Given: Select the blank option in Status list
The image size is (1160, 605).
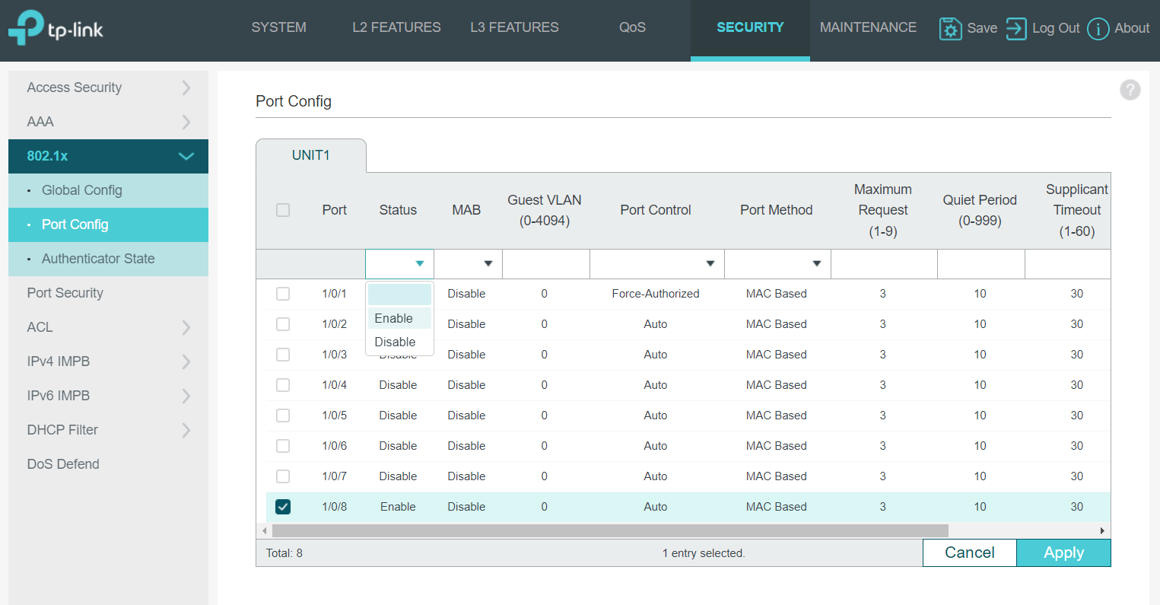Looking at the screenshot, I should pos(399,295).
